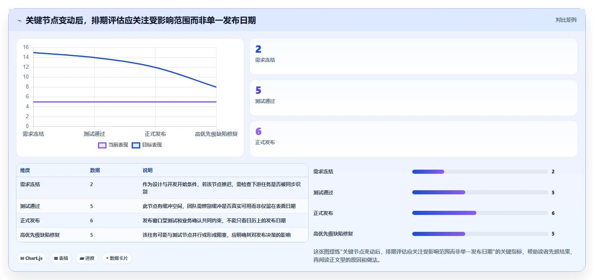Click the 正式发布 x-axis label on the chart
Image resolution: width=594 pixels, height=280 pixels.
pyautogui.click(x=155, y=134)
